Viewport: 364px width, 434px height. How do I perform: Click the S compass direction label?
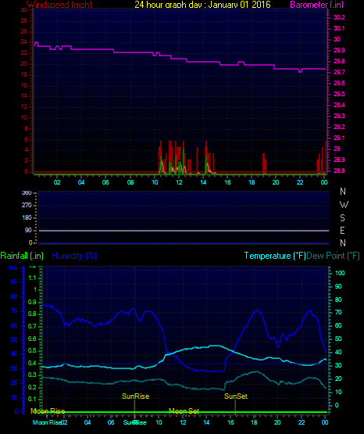[x=342, y=218]
